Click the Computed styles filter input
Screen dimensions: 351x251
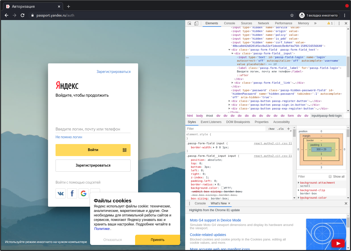point(312,177)
